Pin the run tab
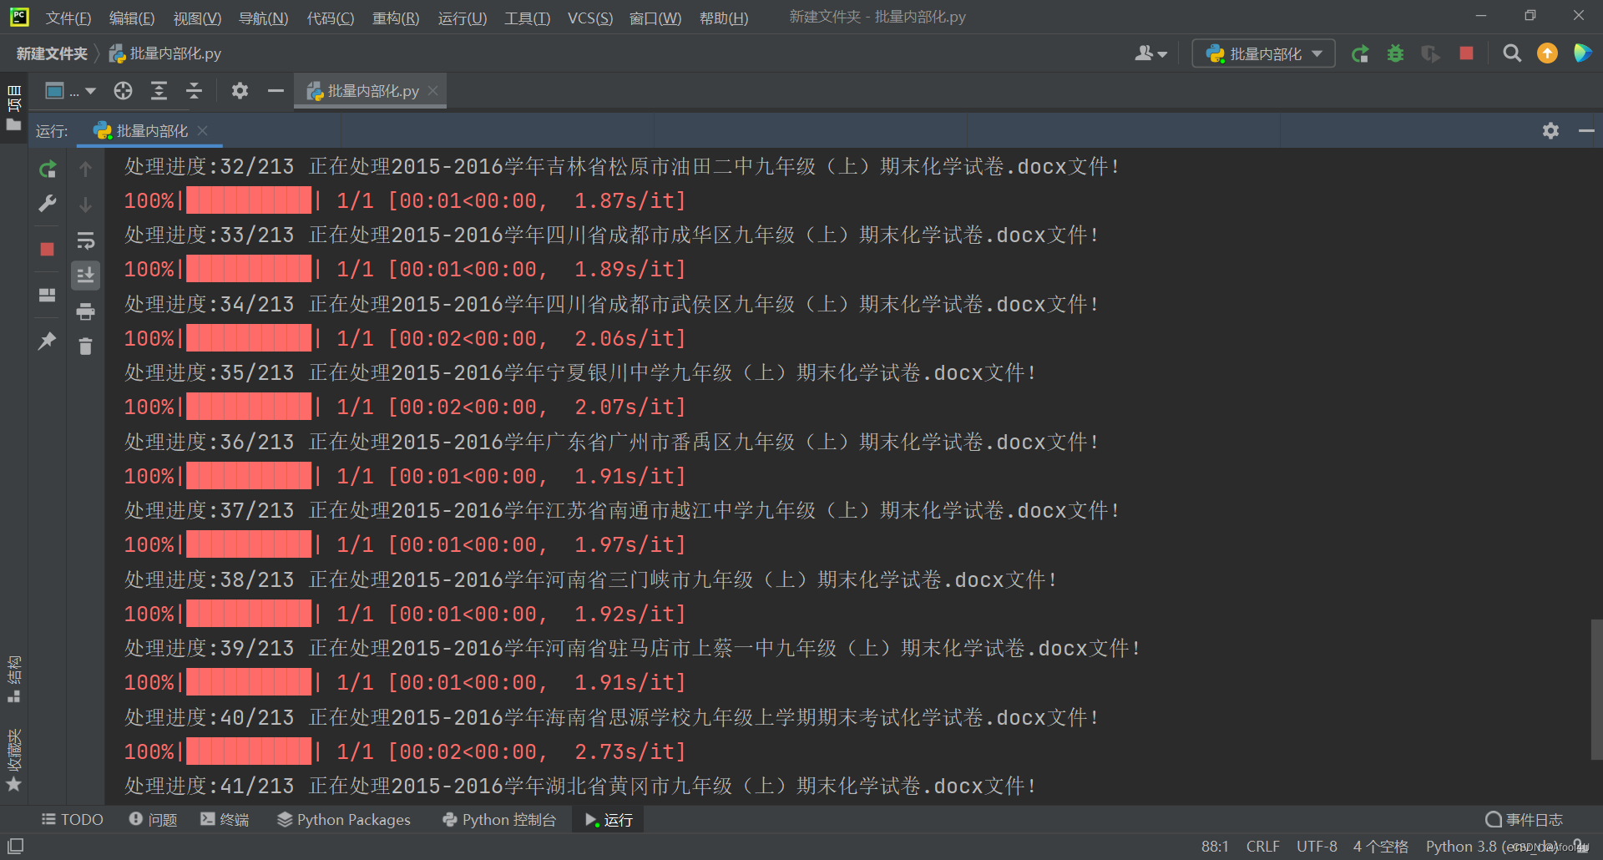The image size is (1603, 860). click(48, 341)
